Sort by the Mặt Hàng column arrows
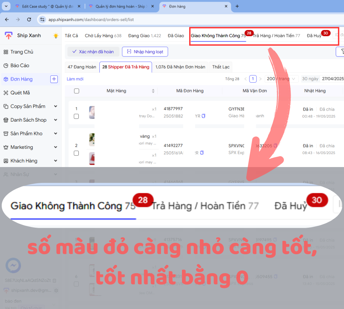This screenshot has height=309, width=344. 153,91
